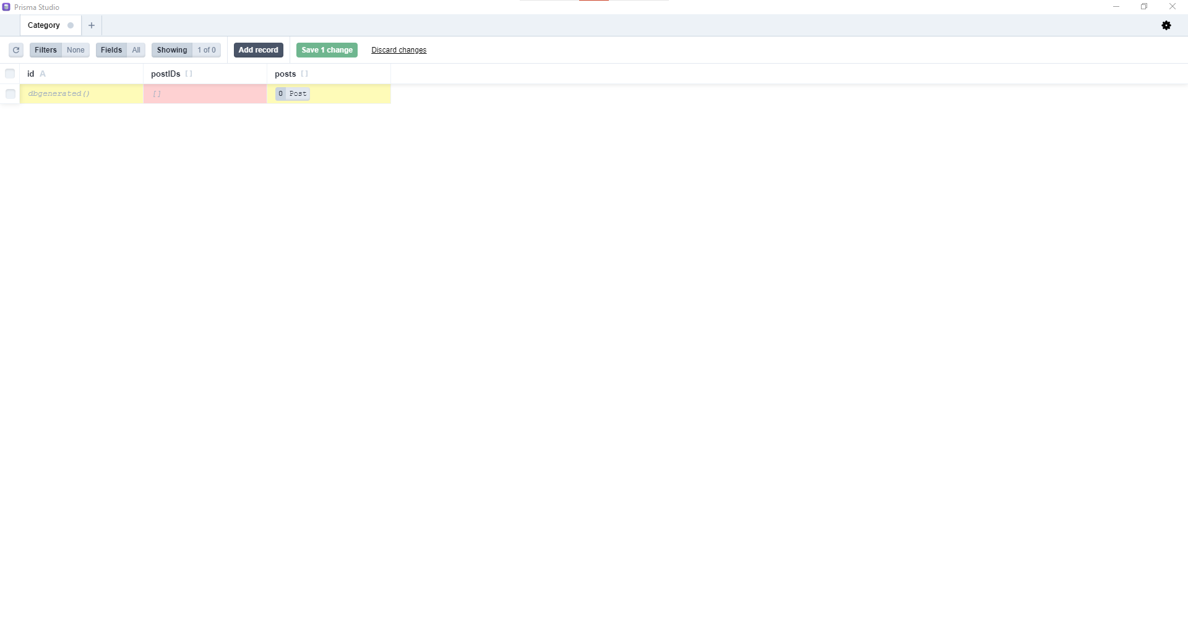Image resolution: width=1188 pixels, height=643 pixels.
Task: Click the green Save 1 change button
Action: pyautogui.click(x=327, y=50)
